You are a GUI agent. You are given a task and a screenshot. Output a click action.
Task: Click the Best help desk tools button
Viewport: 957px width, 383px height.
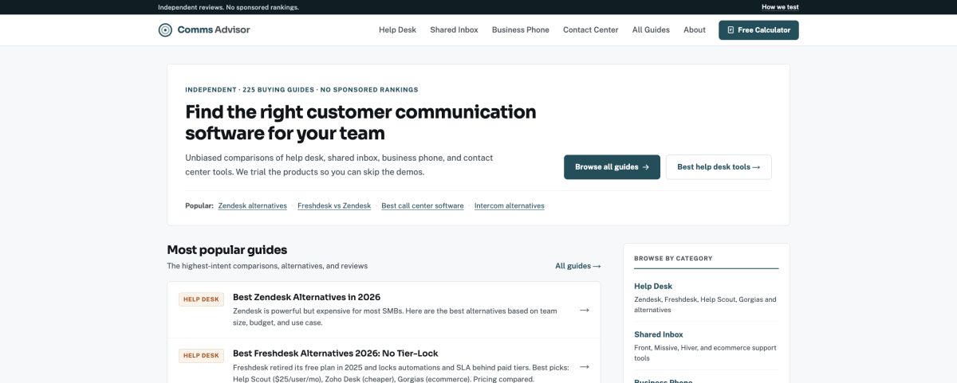[719, 167]
